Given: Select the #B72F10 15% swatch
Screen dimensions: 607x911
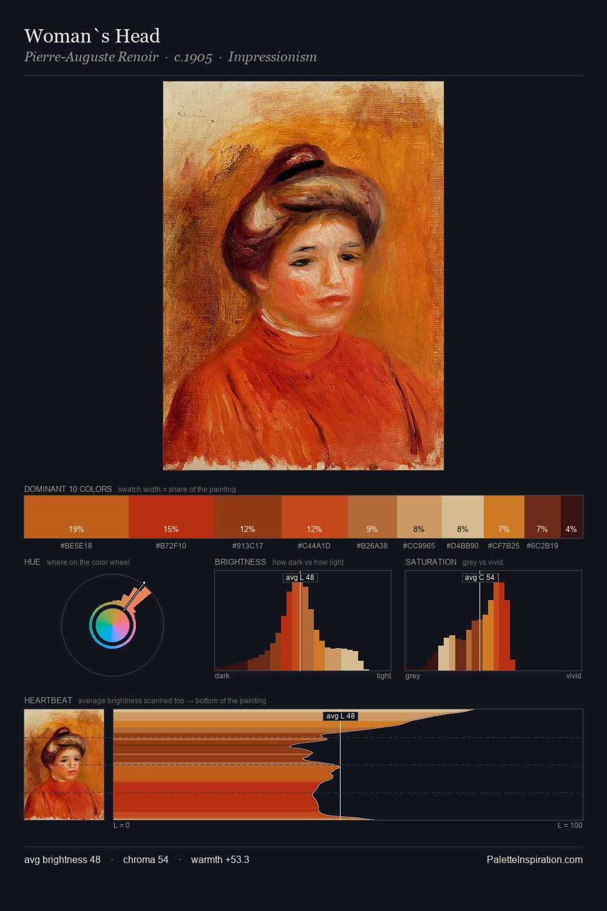Looking at the screenshot, I should pyautogui.click(x=172, y=517).
